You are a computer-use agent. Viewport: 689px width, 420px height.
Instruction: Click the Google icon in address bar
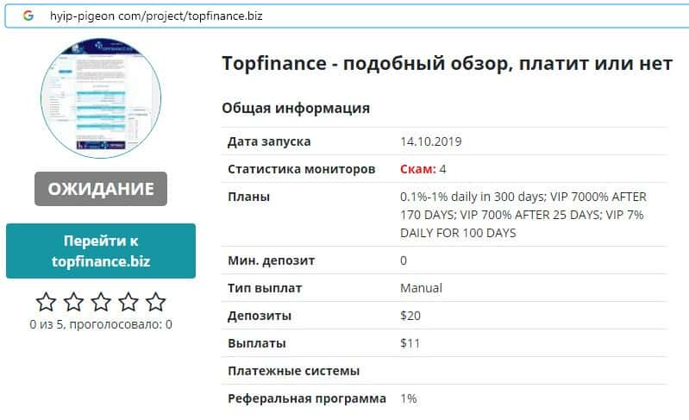pos(28,16)
